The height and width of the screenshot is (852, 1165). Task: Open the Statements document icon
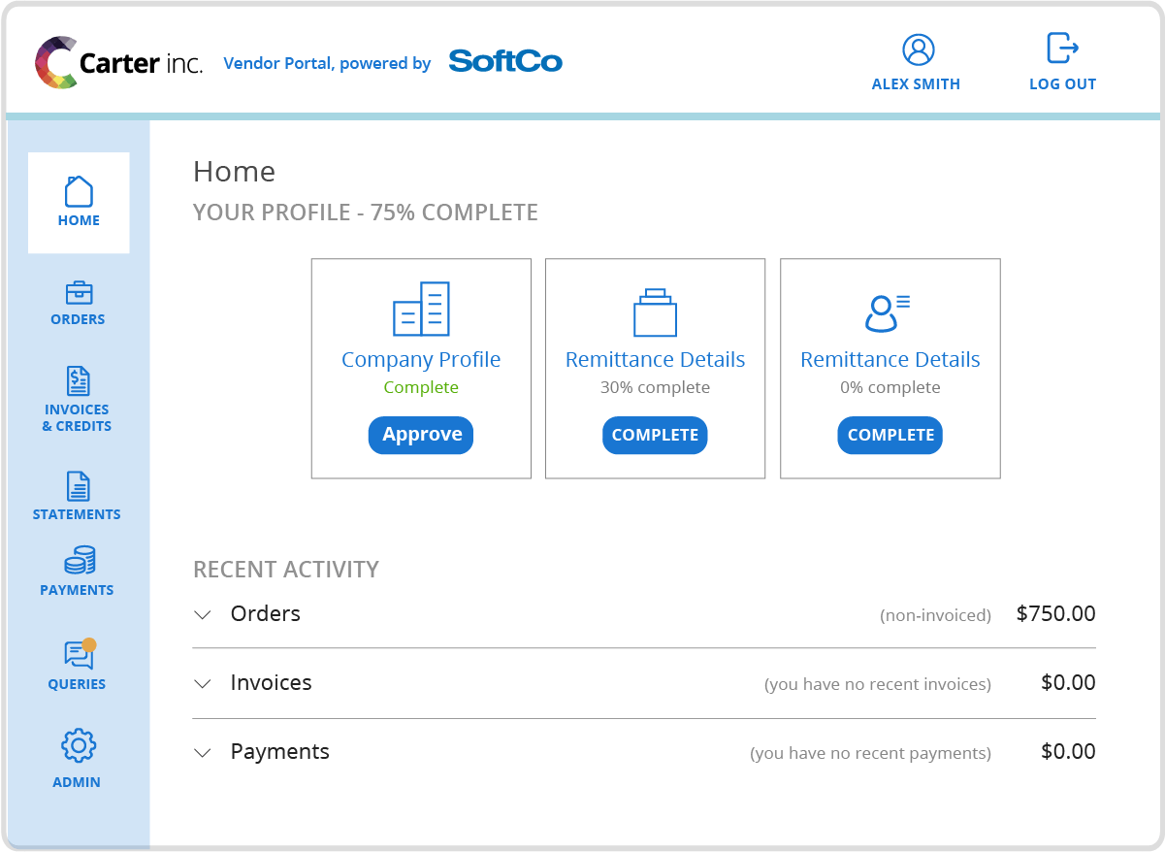(x=78, y=486)
